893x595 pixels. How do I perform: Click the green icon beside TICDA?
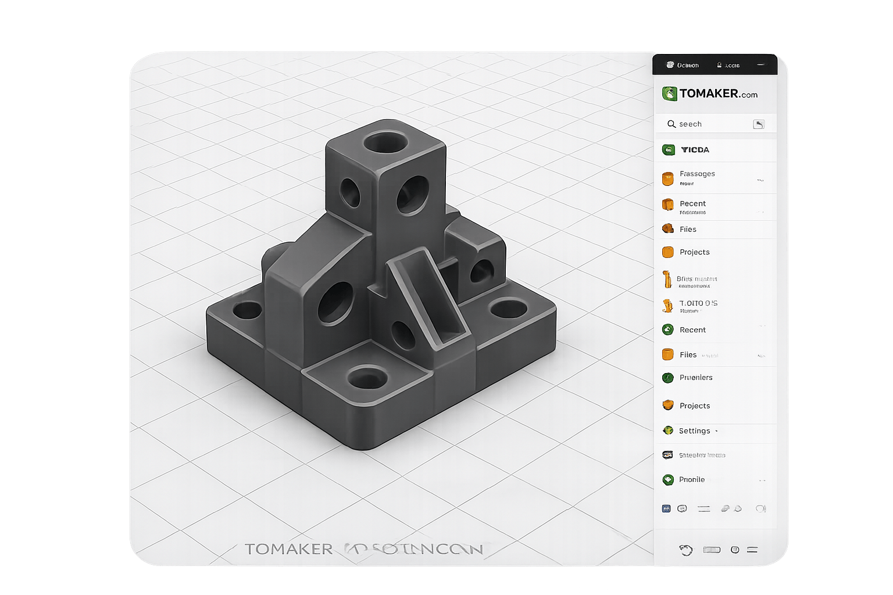tap(669, 150)
